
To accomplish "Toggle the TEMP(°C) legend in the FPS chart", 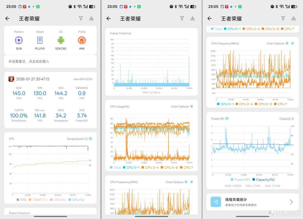I will coord(38,200).
